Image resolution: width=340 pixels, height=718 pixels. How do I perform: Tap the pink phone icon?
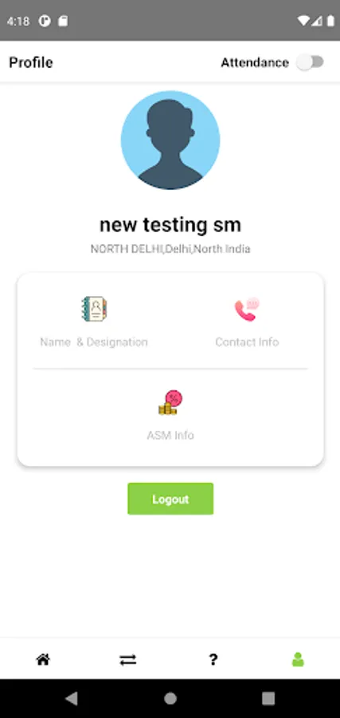[x=247, y=310]
